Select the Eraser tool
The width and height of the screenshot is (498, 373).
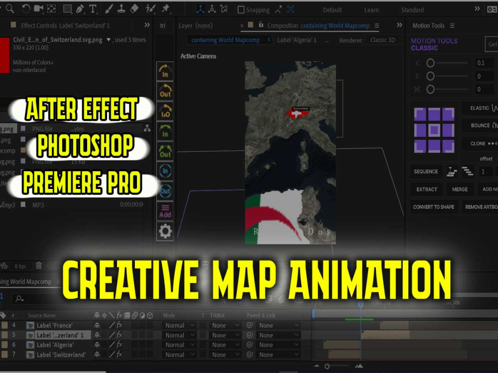pyautogui.click(x=134, y=9)
